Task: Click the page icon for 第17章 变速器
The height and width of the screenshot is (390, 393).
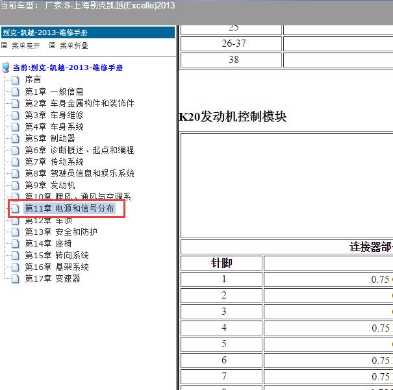Action: 16,278
